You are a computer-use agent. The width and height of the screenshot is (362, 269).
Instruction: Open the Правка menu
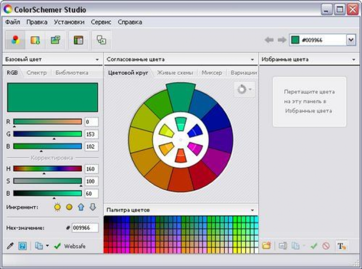click(37, 22)
